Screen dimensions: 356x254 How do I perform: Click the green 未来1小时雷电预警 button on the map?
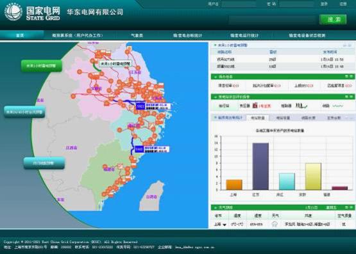coord(41,66)
